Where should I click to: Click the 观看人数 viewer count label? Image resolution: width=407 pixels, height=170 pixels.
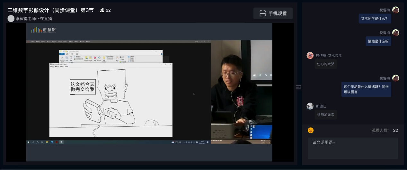point(380,130)
